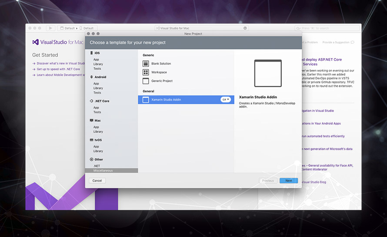Select Library under iOS
The image size is (387, 237).
click(98, 64)
